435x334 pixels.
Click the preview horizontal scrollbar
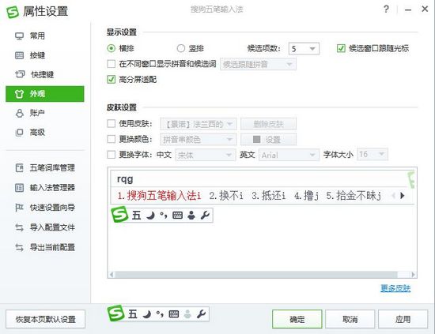[x=256, y=275]
